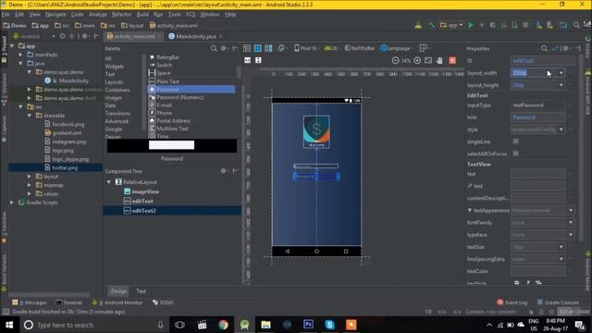592x333 pixels.
Task: Collapse RelativeLayout in Component Tree
Action: (x=109, y=182)
